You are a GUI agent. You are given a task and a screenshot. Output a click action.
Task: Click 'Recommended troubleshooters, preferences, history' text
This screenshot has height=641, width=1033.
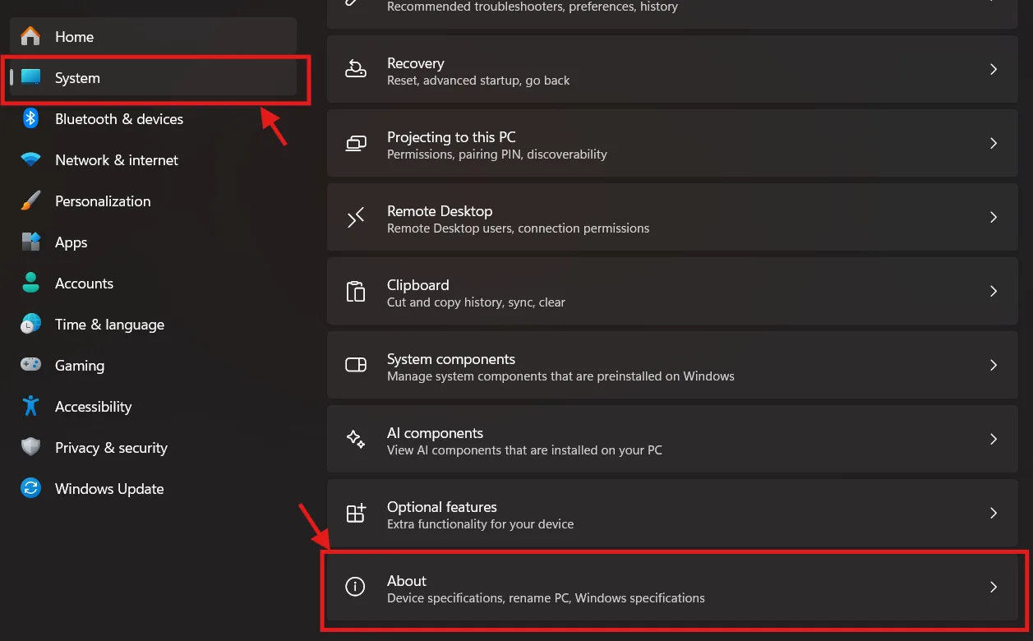click(533, 7)
